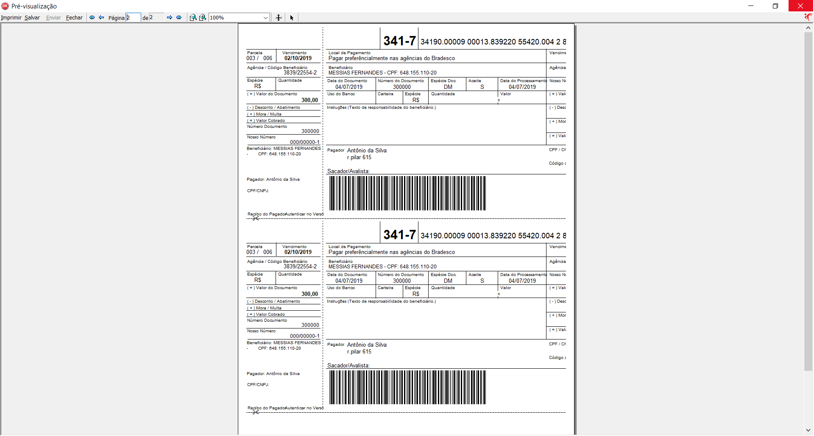Click the total pages field after 'de'
The height and width of the screenshot is (436, 814).
156,17
